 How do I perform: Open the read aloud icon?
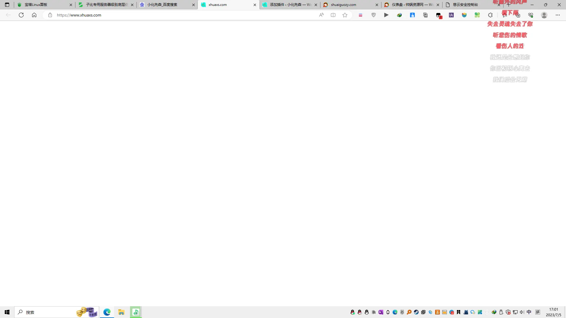(x=321, y=15)
